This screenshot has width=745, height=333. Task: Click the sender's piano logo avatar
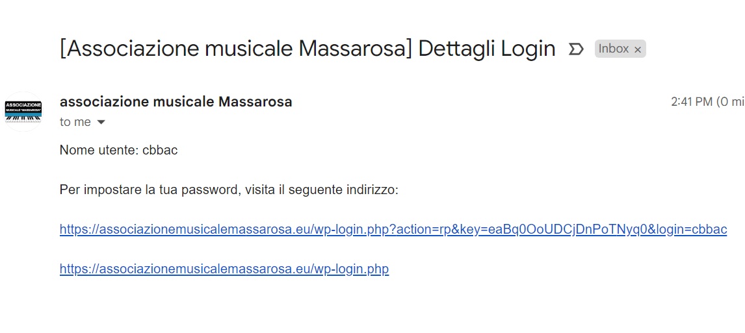tap(23, 111)
